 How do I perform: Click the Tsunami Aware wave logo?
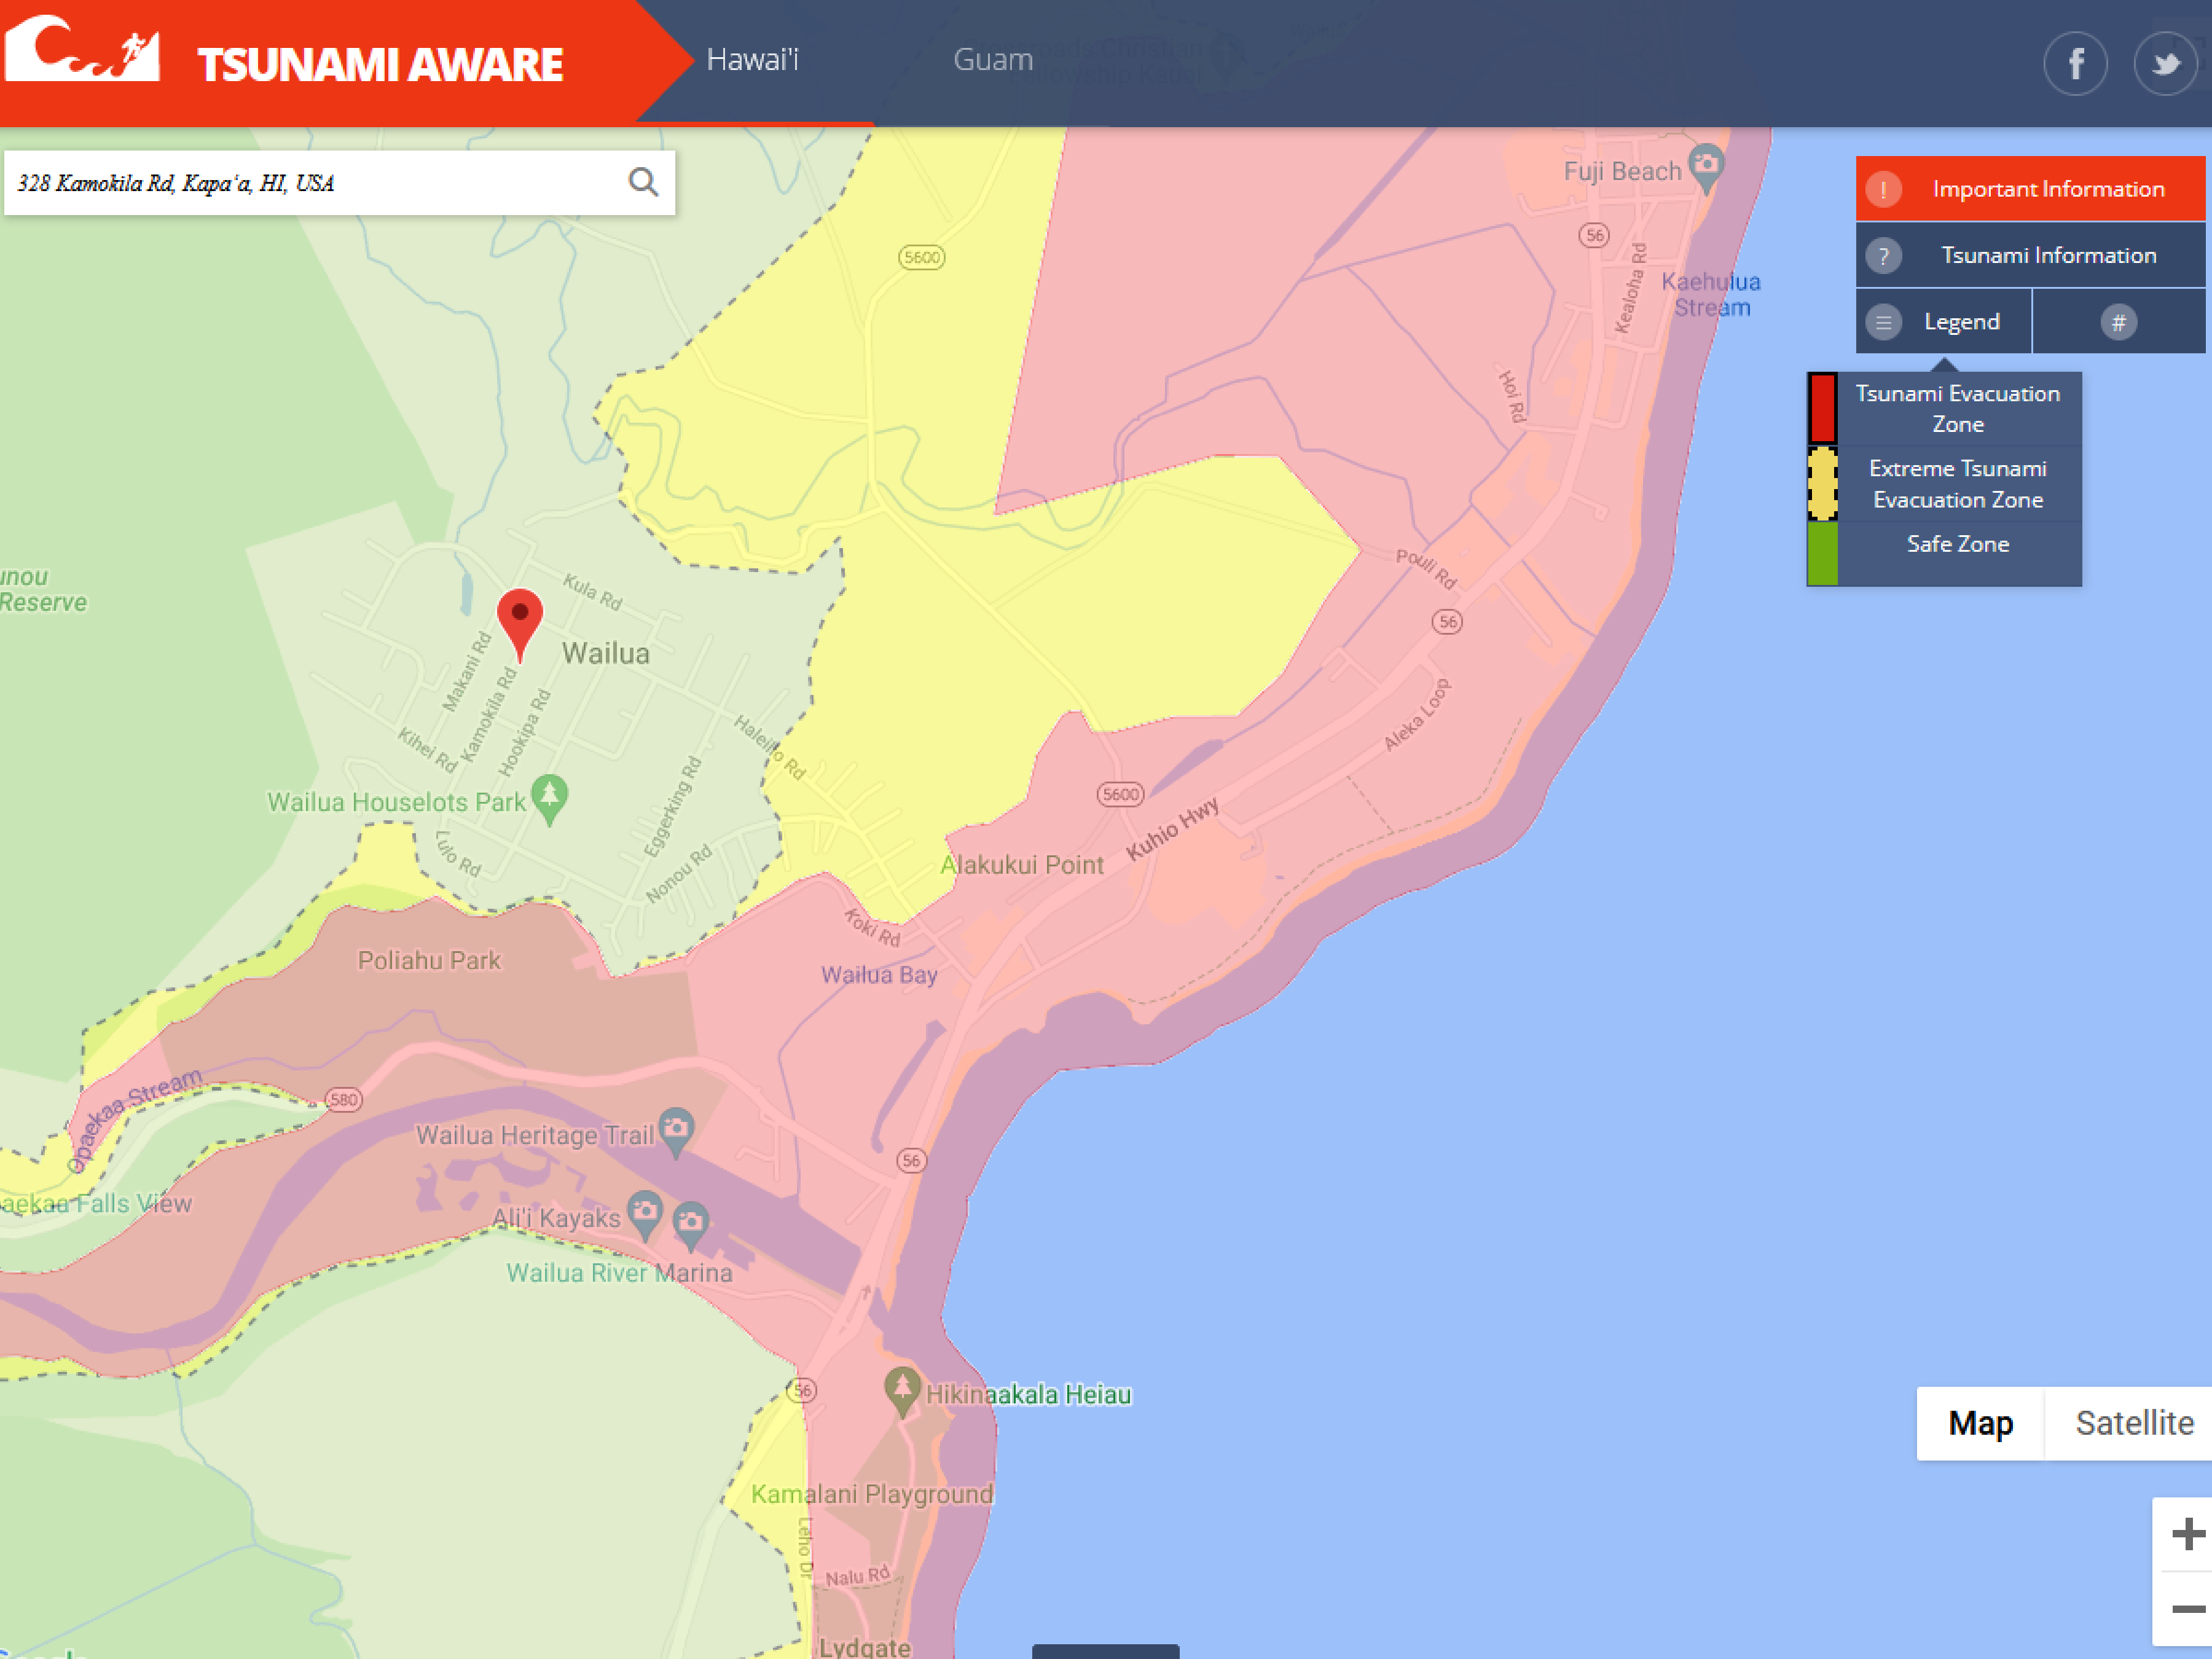tap(82, 47)
